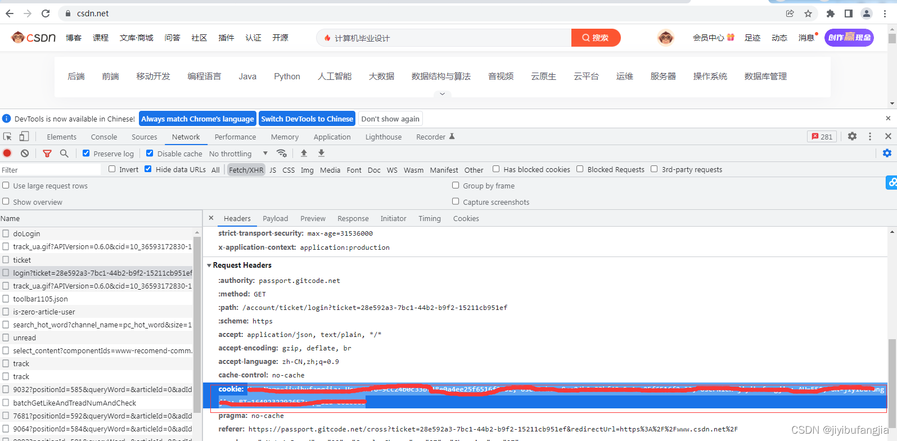Click Switch DevTools to Chinese button
Viewport: 897px width, 441px height.
tap(307, 119)
